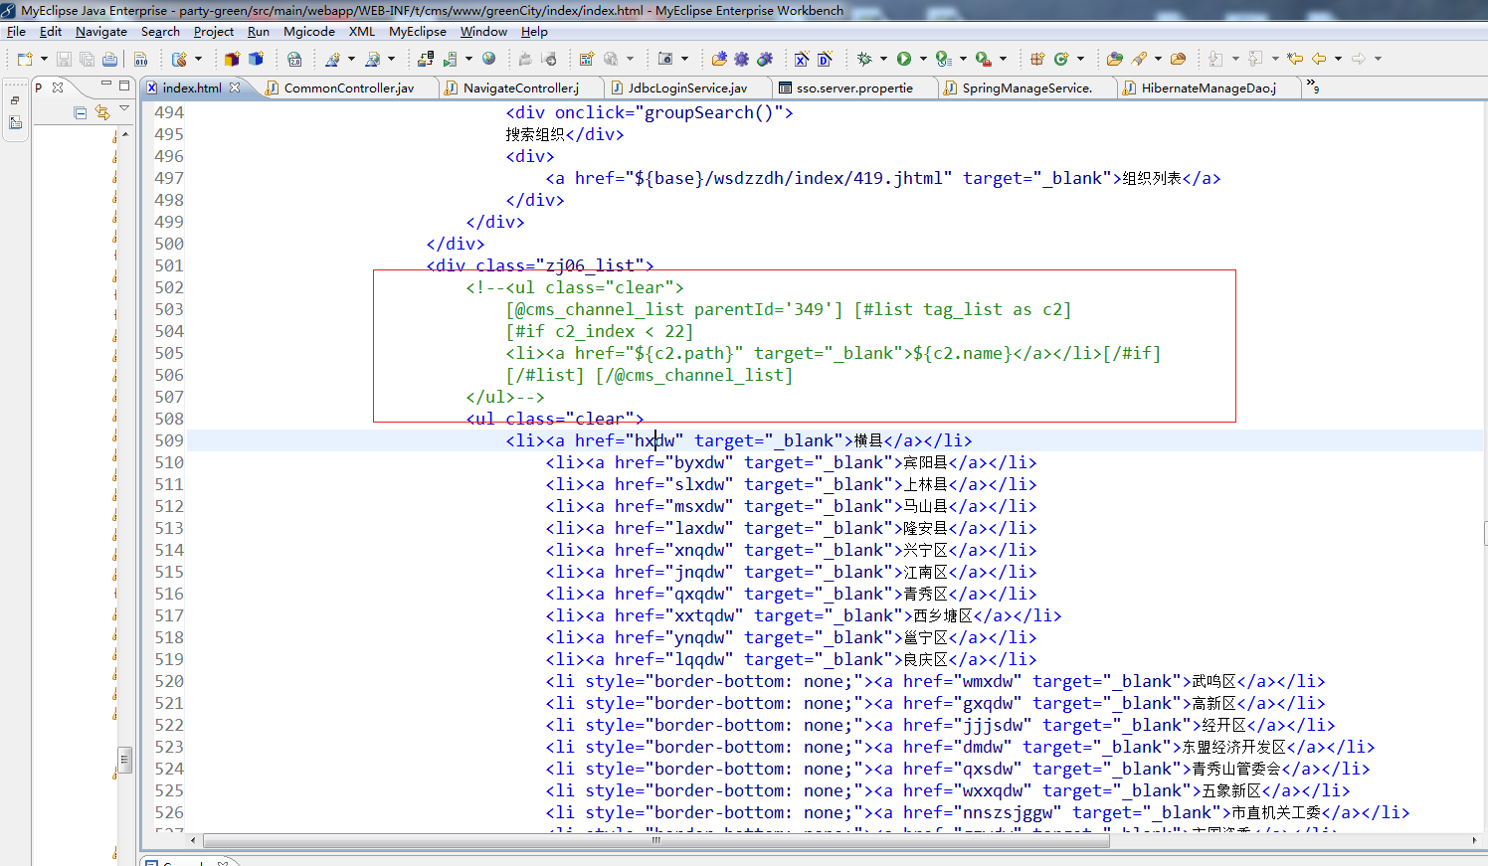This screenshot has width=1488, height=866.
Task: Click the Restore minimized view icon
Action: tap(15, 100)
